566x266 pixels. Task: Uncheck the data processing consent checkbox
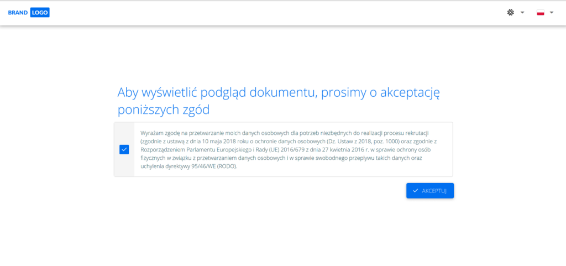(124, 149)
